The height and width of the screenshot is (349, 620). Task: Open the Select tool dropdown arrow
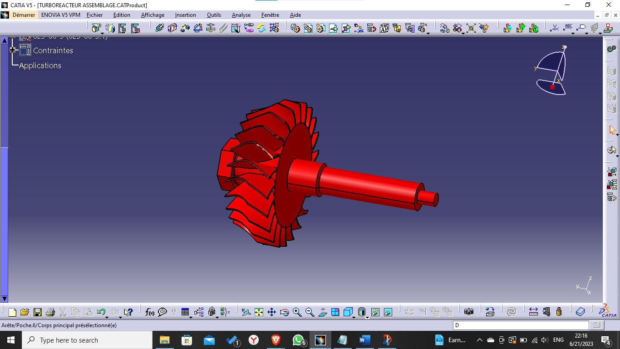click(x=618, y=135)
